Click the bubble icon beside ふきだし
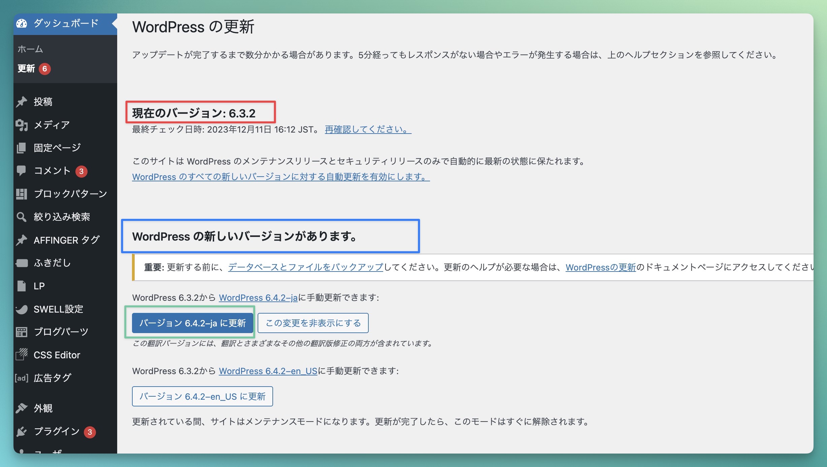 22,263
